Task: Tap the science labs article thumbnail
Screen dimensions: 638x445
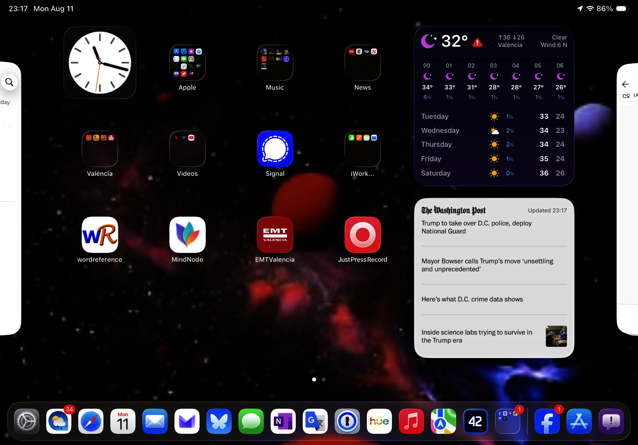Action: pyautogui.click(x=556, y=336)
